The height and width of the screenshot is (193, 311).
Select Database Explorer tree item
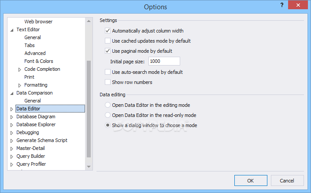pyautogui.click(x=36, y=124)
